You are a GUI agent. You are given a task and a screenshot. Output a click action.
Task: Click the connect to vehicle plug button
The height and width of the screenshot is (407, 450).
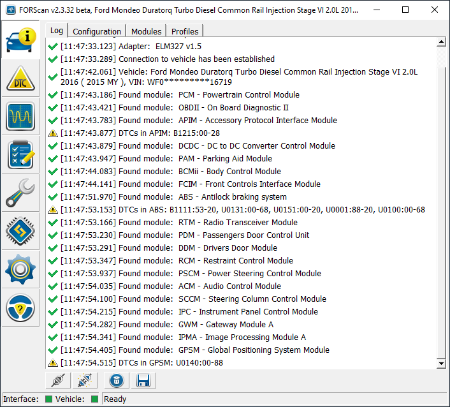pyautogui.click(x=58, y=381)
